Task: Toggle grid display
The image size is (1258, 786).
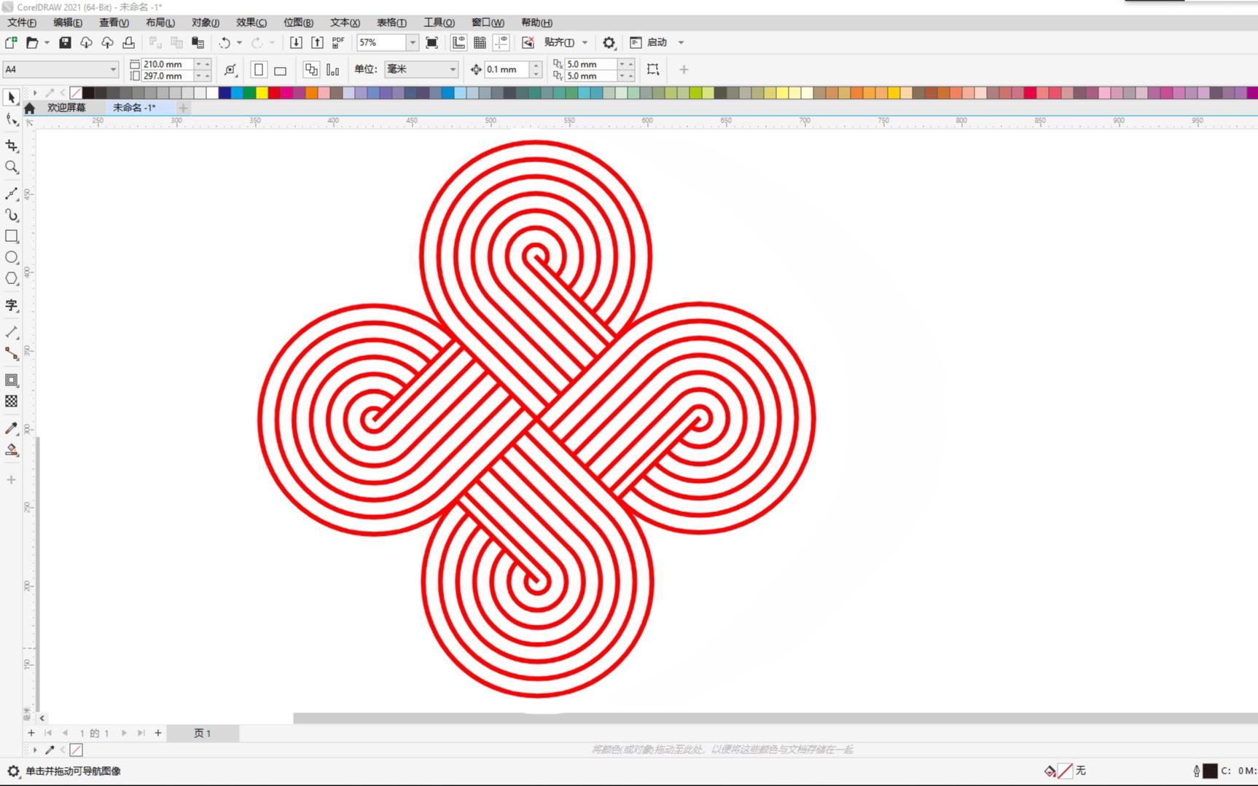Action: (480, 42)
